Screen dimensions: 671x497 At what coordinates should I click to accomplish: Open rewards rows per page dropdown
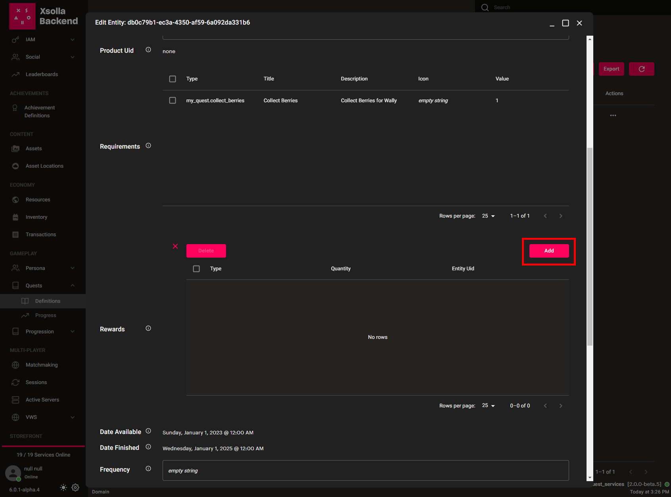click(489, 406)
